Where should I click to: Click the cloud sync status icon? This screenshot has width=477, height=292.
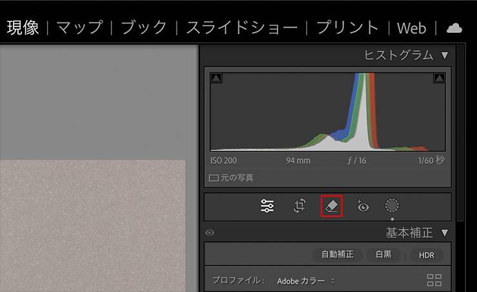454,28
